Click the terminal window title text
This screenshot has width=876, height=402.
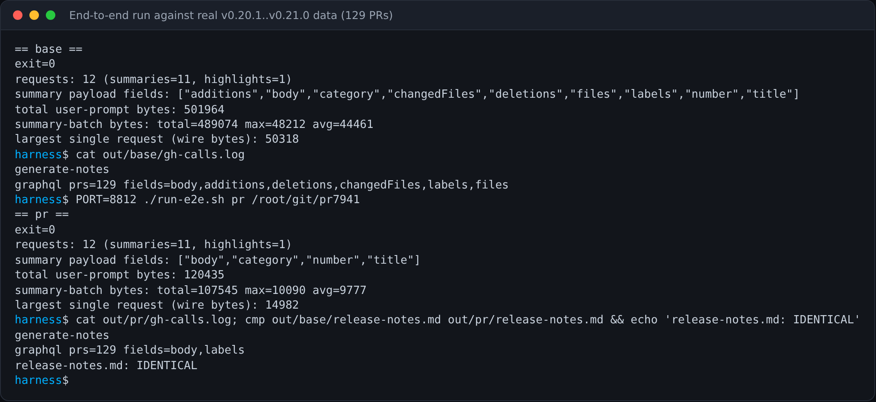click(231, 16)
